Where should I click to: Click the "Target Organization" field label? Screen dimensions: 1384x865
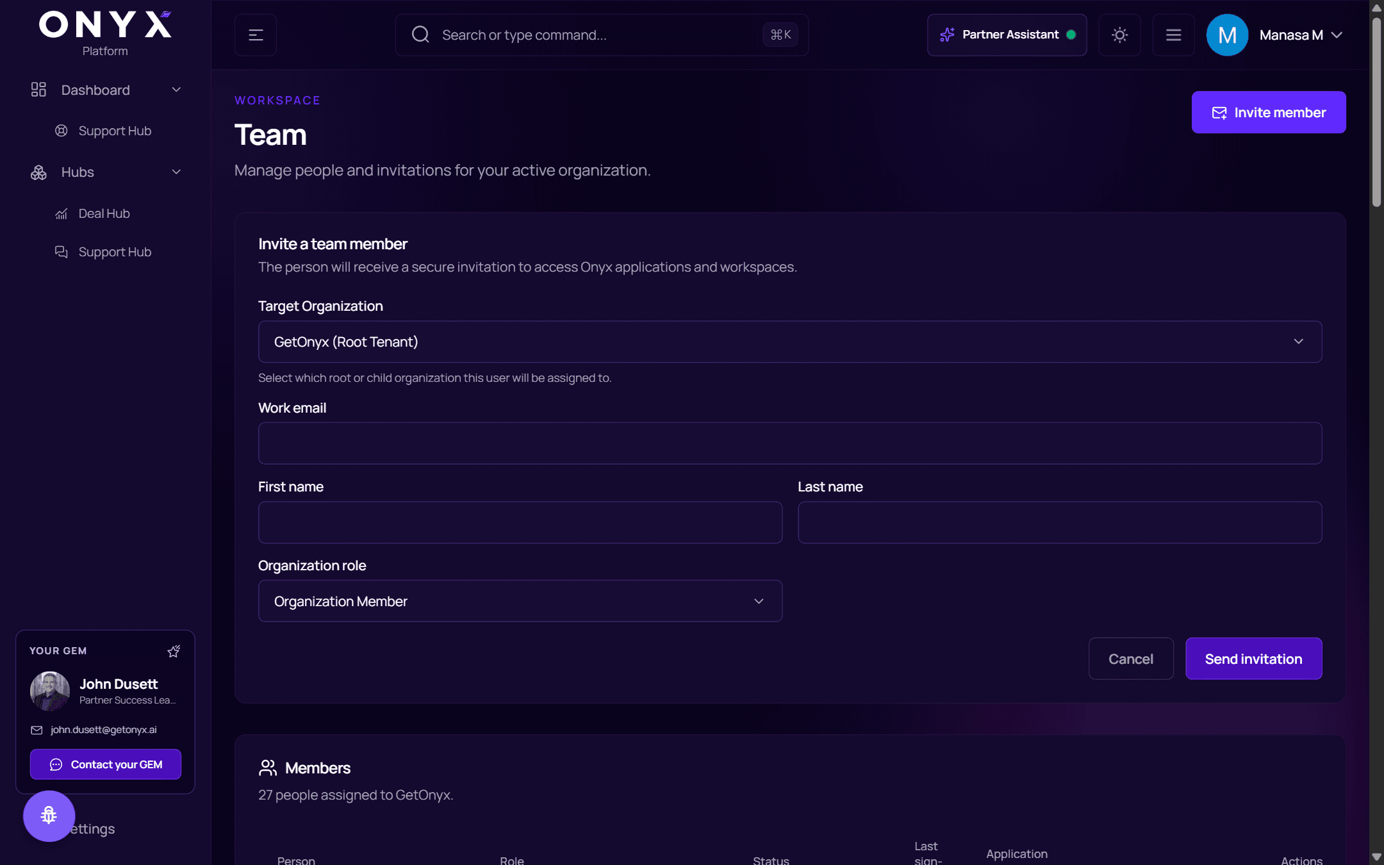tap(320, 306)
